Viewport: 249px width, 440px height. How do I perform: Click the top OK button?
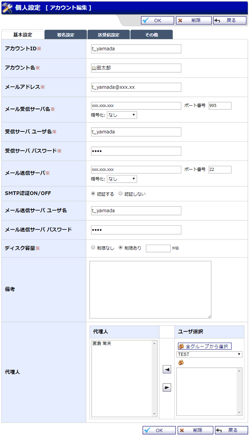pos(157,20)
